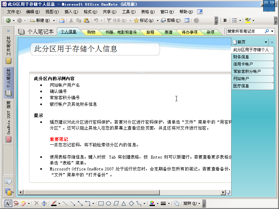Click the 标记 (Tag) star icon
Image resolution: width=279 pixels, height=209 pixels.
tap(136, 20)
